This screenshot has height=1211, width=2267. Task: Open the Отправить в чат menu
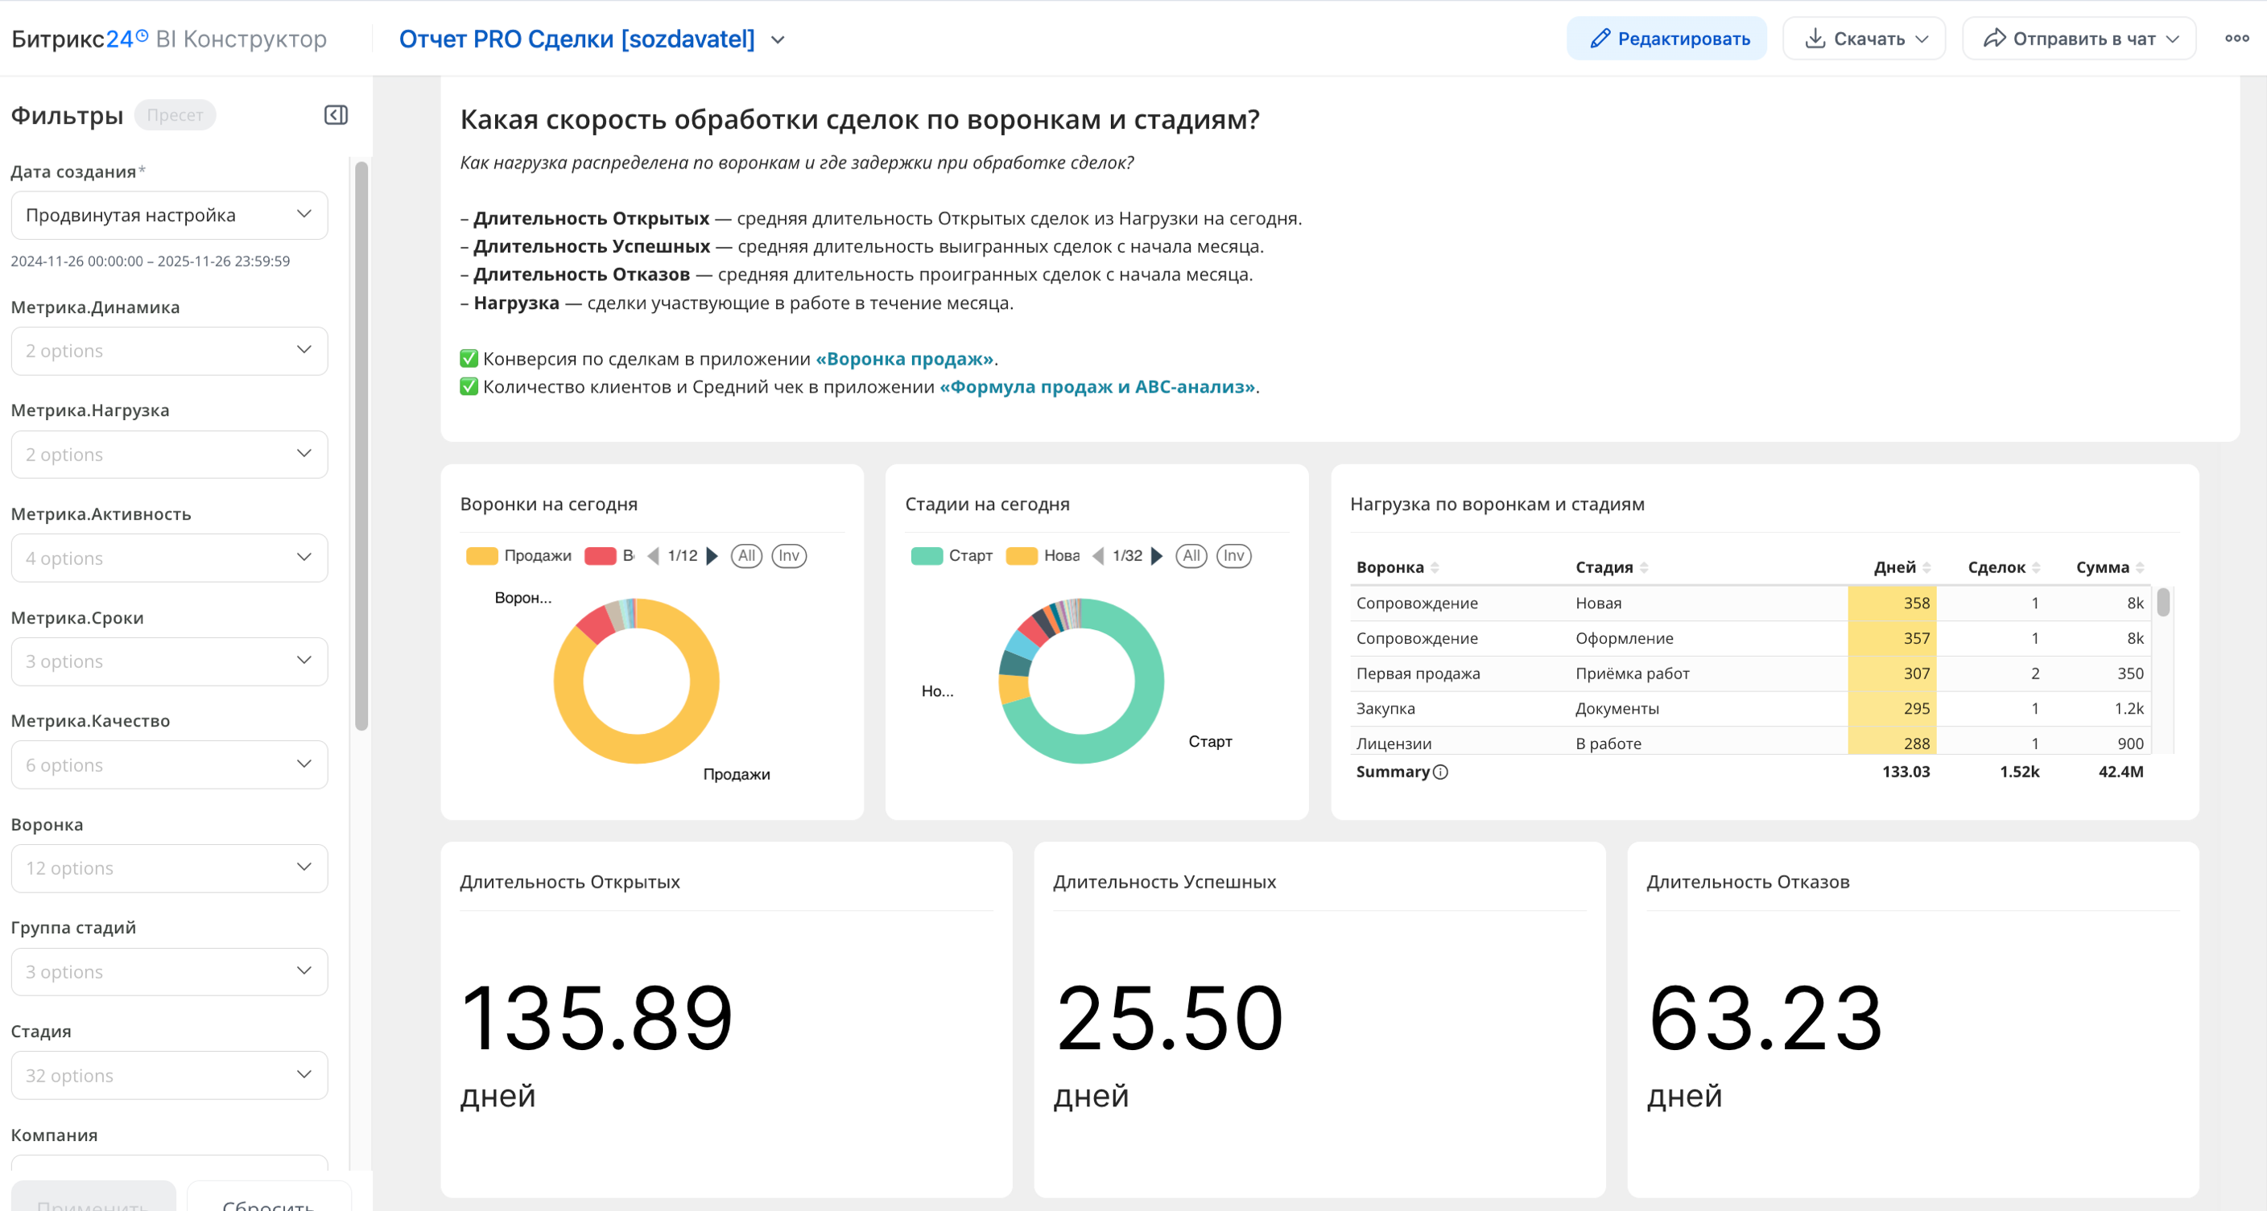point(2079,39)
